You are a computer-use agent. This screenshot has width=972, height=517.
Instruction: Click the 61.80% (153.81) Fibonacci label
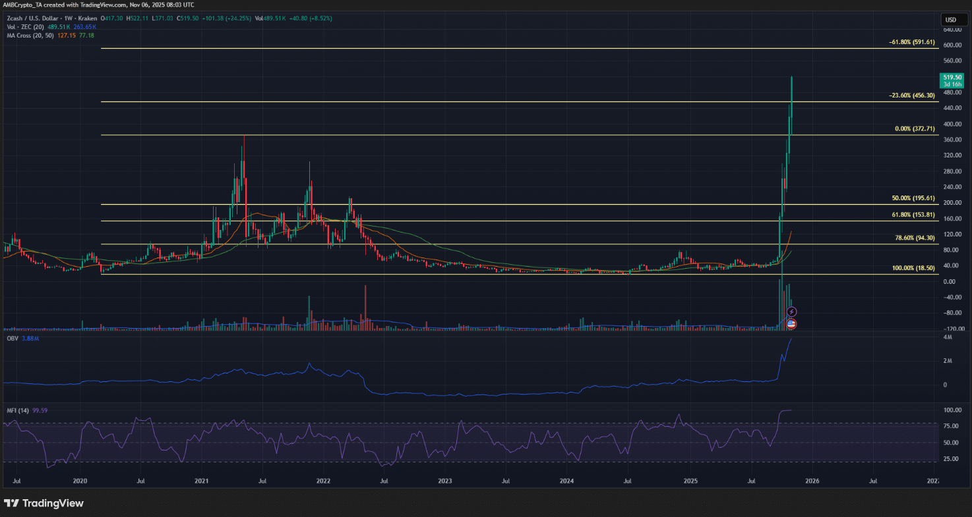click(913, 215)
